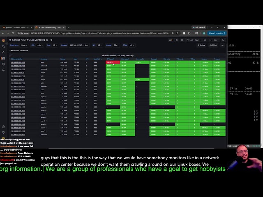
Task: Sort by the Uptime column header
Action: tap(63, 59)
